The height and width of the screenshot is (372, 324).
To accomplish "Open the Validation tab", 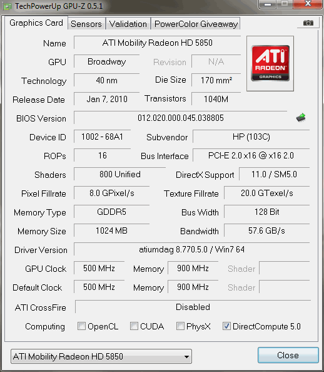I will coord(128,24).
